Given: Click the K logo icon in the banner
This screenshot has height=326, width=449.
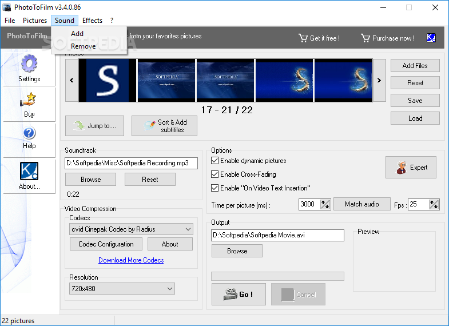Looking at the screenshot, I should (431, 38).
